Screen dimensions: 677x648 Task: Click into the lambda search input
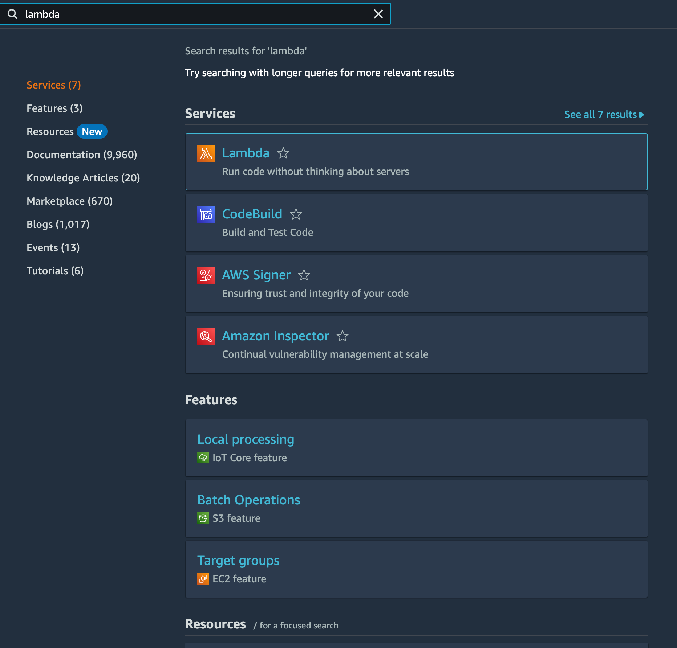[196, 14]
